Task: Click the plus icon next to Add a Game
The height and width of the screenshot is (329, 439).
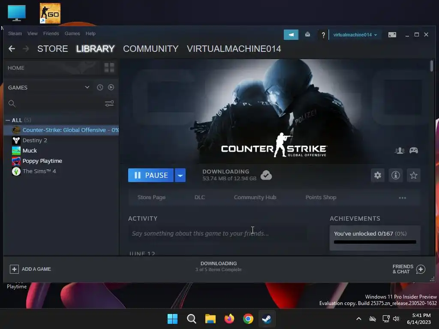Action: (14, 269)
